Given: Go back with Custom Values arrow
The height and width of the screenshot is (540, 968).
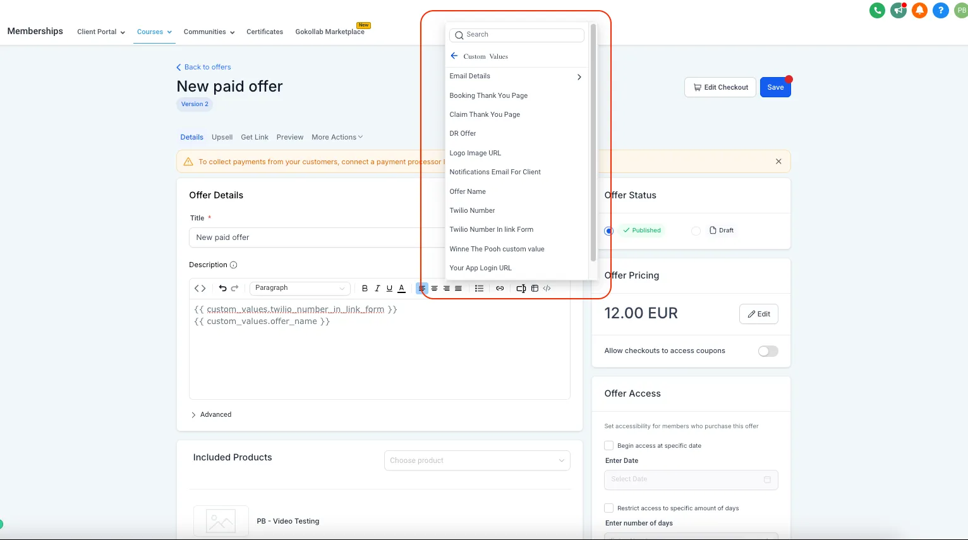Looking at the screenshot, I should point(454,56).
